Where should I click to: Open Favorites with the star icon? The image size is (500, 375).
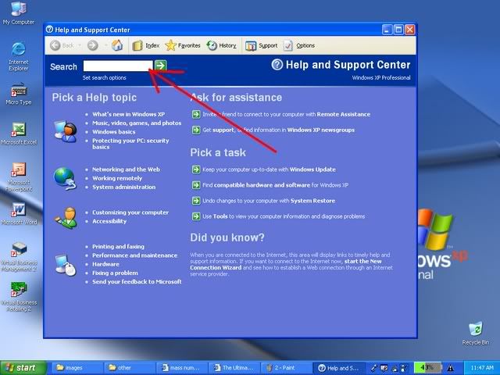pyautogui.click(x=183, y=45)
